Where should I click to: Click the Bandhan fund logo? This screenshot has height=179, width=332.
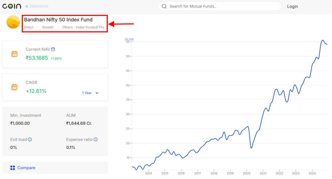tap(13, 23)
